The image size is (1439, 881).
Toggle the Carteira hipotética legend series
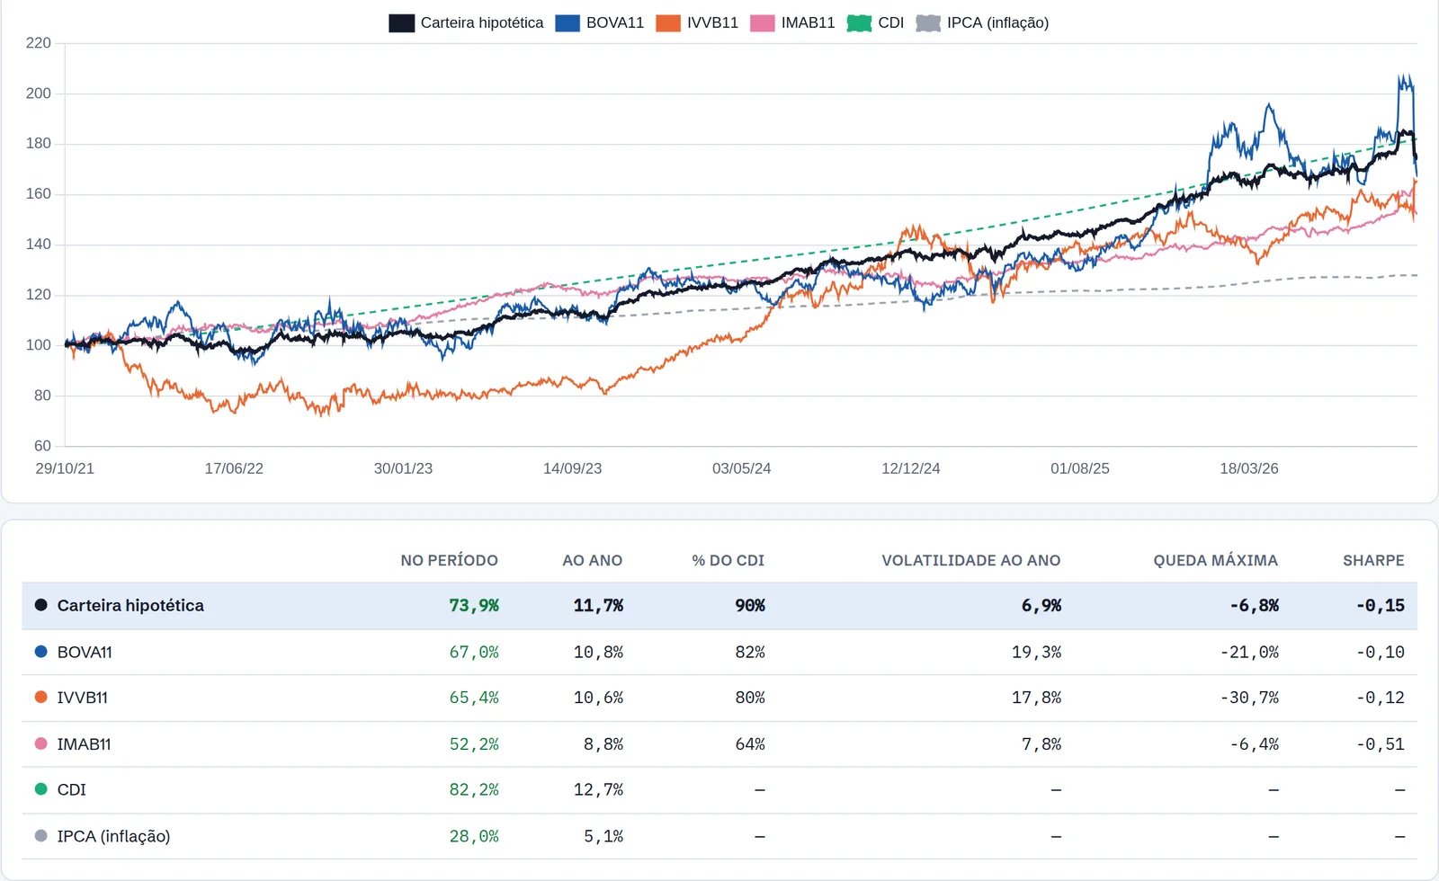(466, 22)
